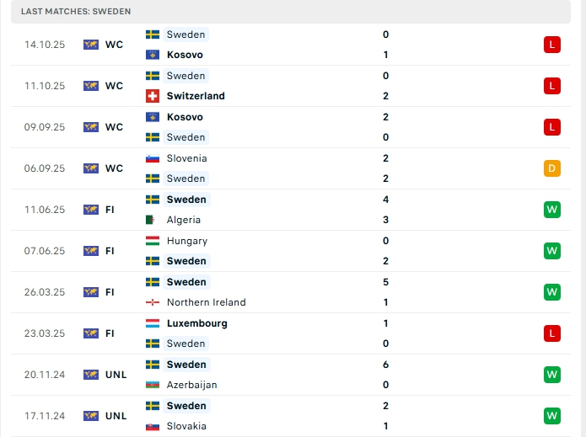This screenshot has height=437, width=586.
Task: Select the Last Matches: Sweden header
Action: tap(77, 11)
